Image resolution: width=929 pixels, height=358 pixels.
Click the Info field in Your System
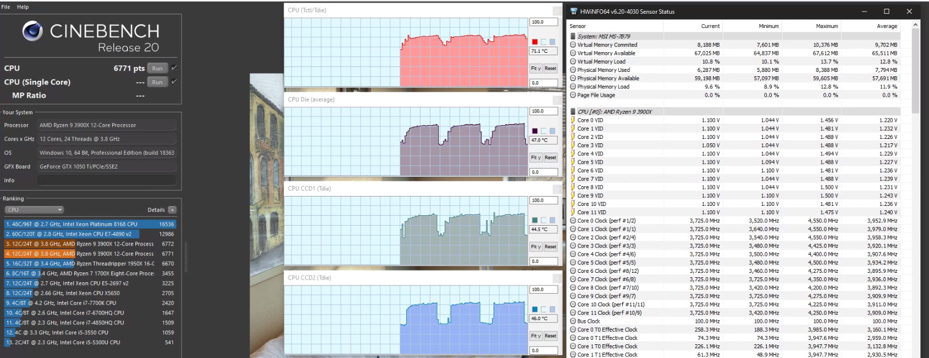tap(107, 180)
